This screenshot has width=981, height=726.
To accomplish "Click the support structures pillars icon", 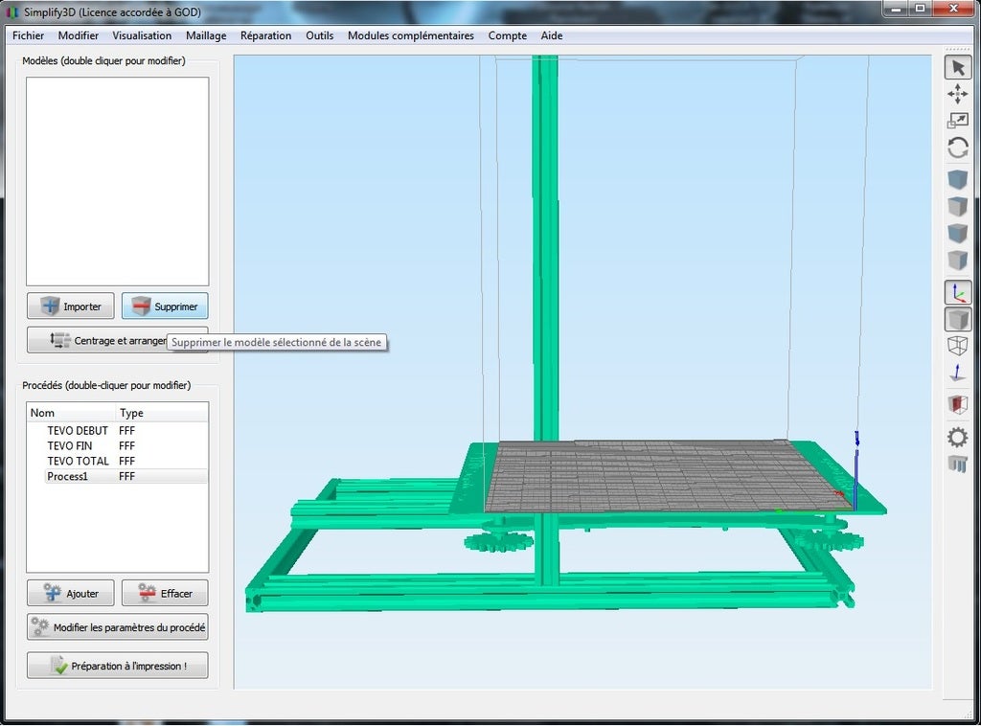I will click(x=957, y=465).
